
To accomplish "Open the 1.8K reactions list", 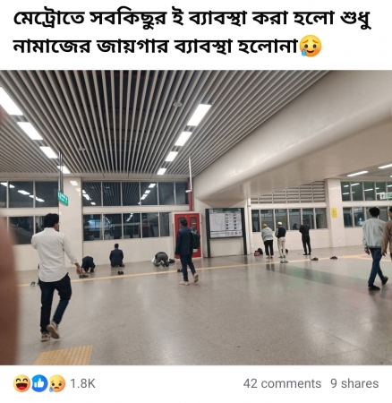I will click(x=82, y=383).
